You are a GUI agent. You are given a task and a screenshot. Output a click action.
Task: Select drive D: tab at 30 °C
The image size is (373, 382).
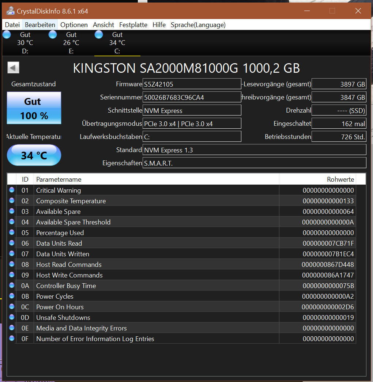point(25,43)
